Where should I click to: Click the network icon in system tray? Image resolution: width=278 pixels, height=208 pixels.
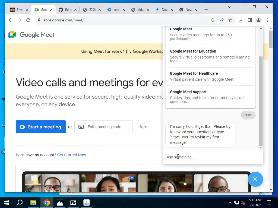click(236, 203)
